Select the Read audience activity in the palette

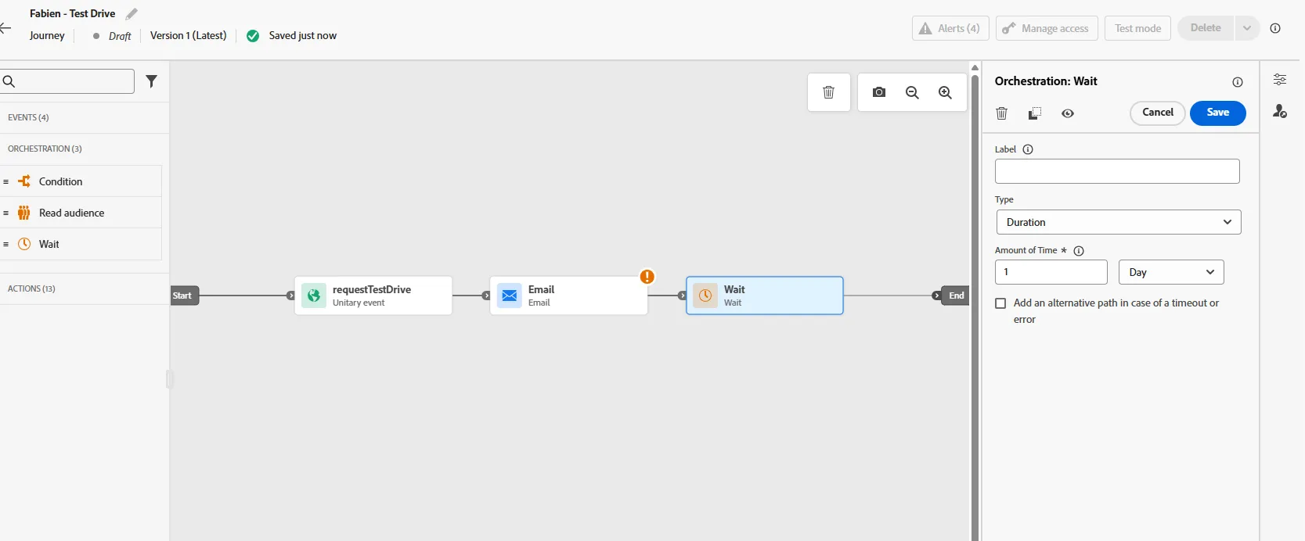coord(81,213)
